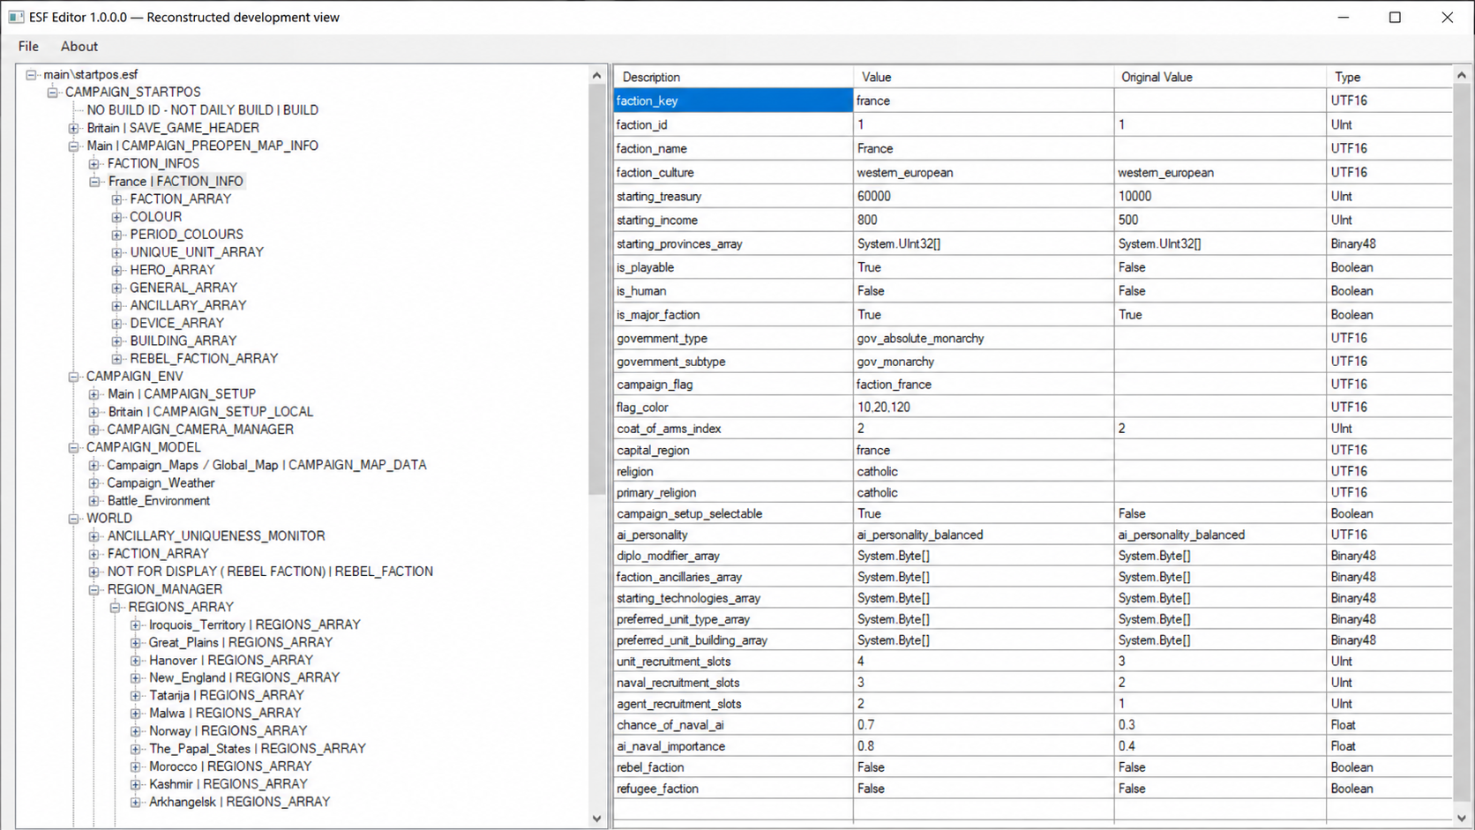
Task: Expand Main | CAMPAIGN_SETUP node
Action: click(x=94, y=394)
